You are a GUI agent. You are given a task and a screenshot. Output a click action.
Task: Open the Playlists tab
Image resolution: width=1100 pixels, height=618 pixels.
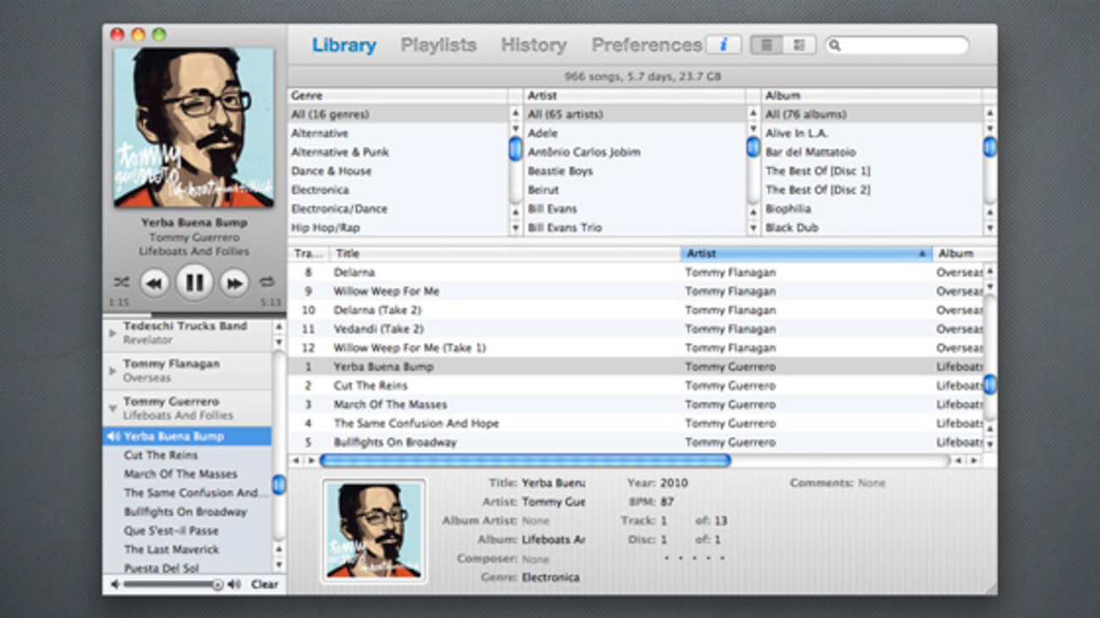438,45
